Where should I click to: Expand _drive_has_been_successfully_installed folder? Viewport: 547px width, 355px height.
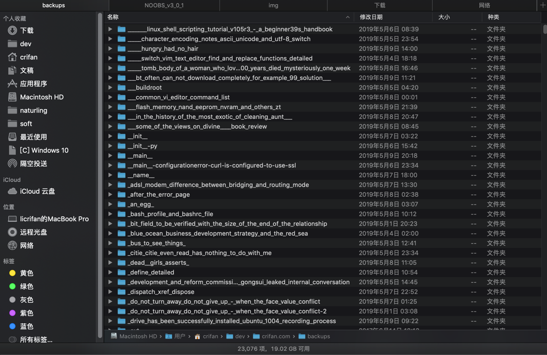(x=110, y=321)
